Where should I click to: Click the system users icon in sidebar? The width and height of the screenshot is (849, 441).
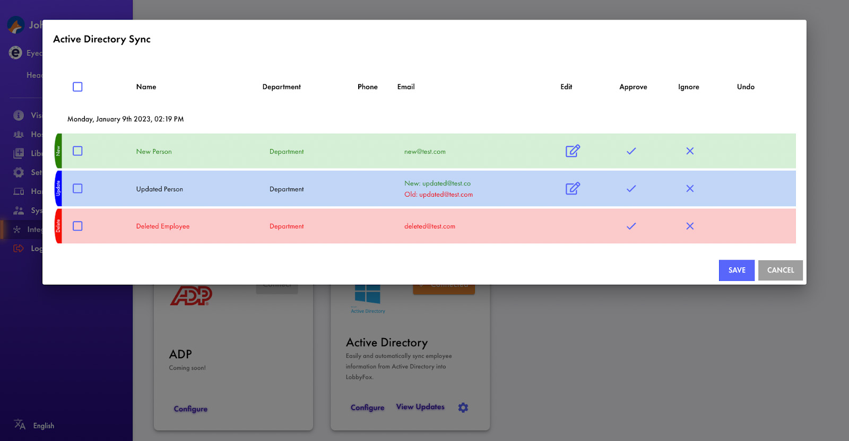(x=19, y=210)
